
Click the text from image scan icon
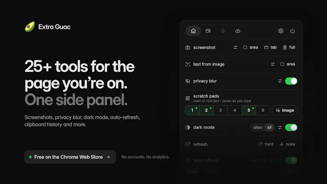(188, 64)
